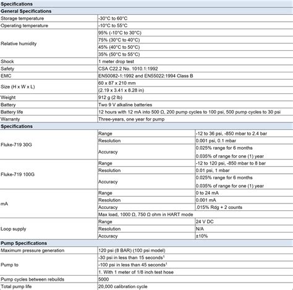Select the 'Relative humidity' label
The height and width of the screenshot is (290, 293).
point(19,43)
